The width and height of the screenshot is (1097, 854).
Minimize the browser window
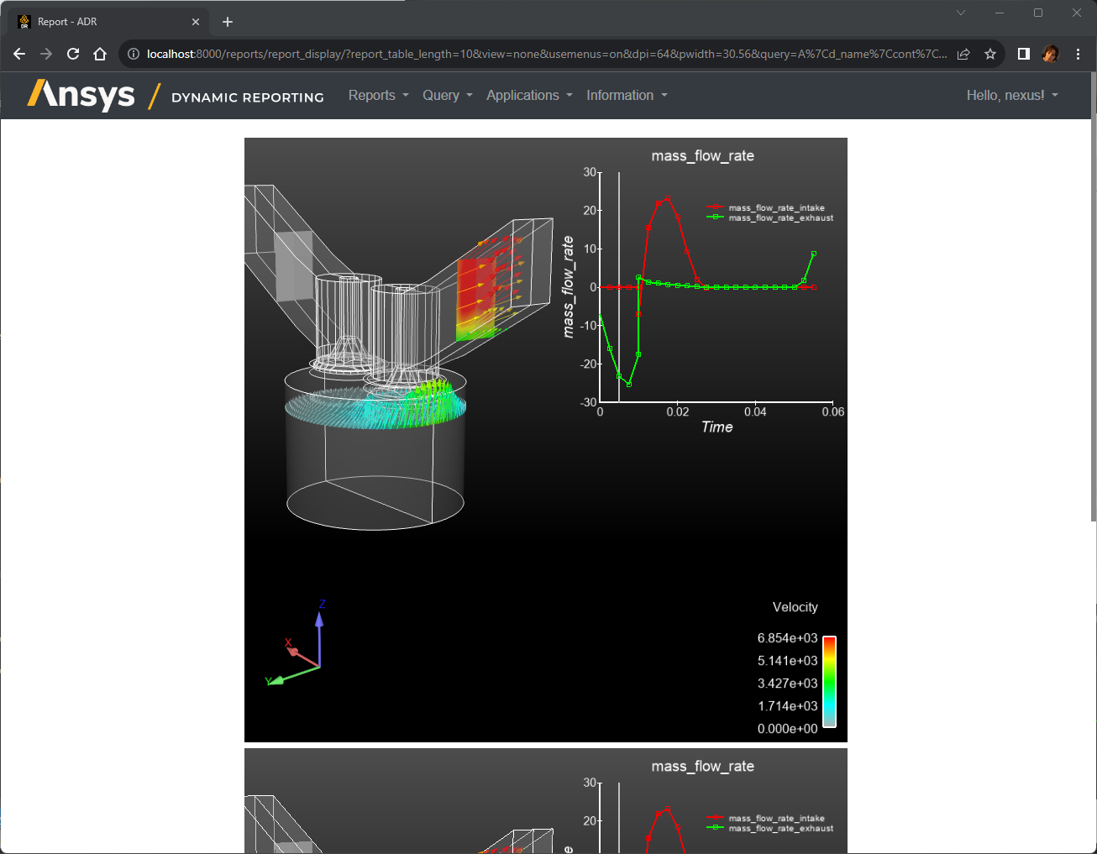1000,13
